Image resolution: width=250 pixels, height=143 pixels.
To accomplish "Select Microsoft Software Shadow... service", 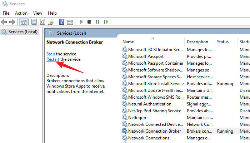I will coord(156,70).
